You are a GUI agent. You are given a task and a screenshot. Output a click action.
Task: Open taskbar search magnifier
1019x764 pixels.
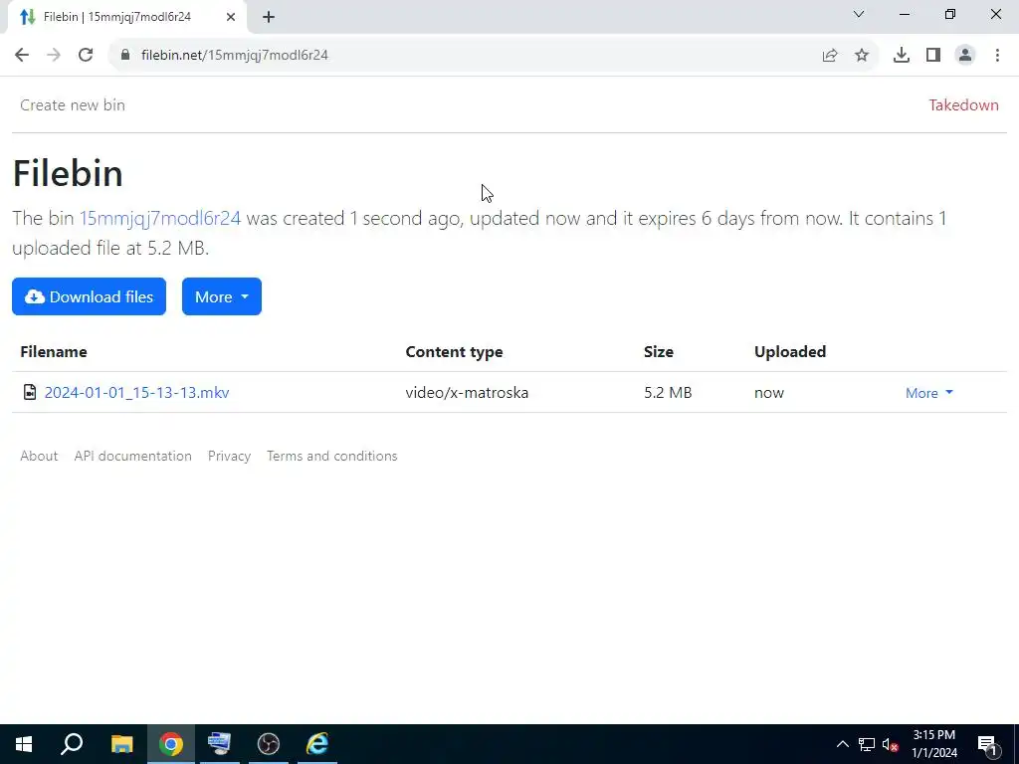(x=72, y=744)
